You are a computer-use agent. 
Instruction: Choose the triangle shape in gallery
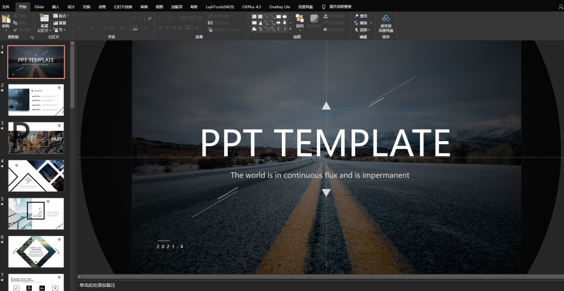[261, 23]
